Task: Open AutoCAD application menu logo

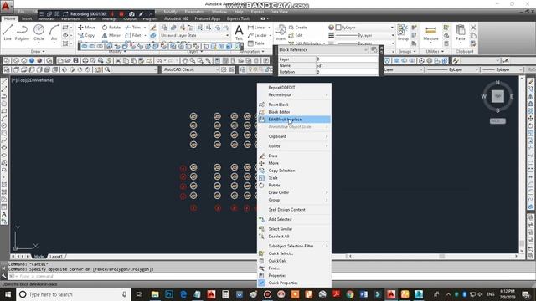Action: (x=7, y=6)
